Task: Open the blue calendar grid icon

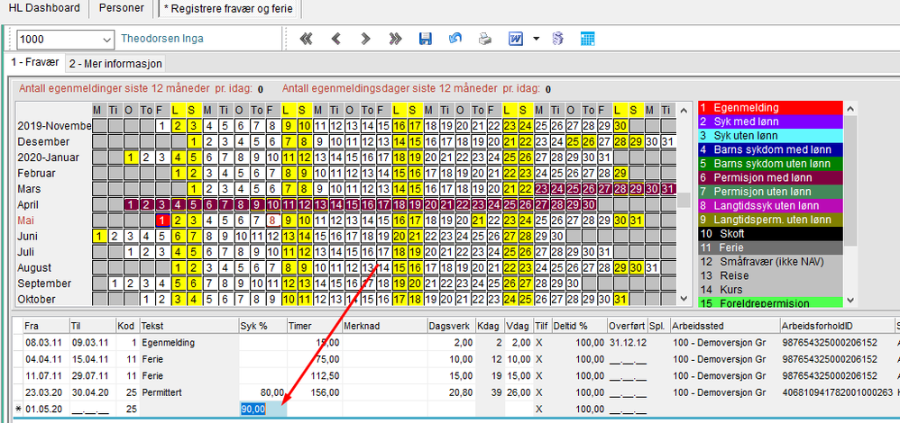Action: pos(587,39)
